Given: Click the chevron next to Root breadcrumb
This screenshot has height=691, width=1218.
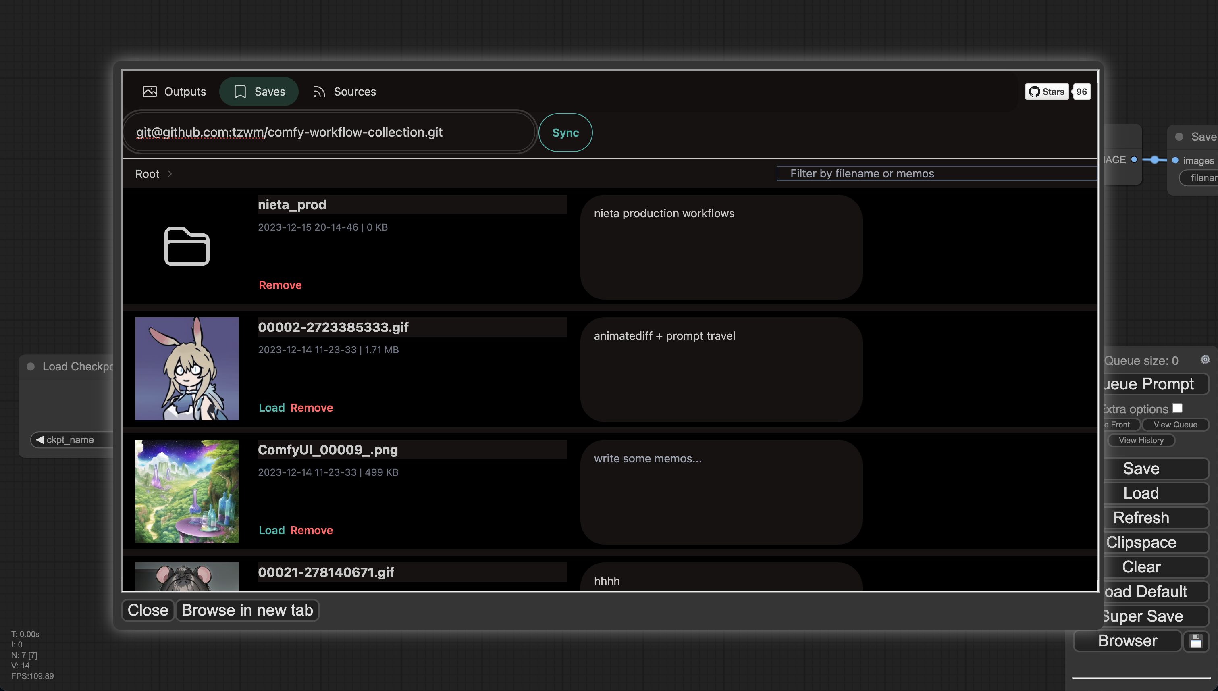Looking at the screenshot, I should pyautogui.click(x=170, y=174).
